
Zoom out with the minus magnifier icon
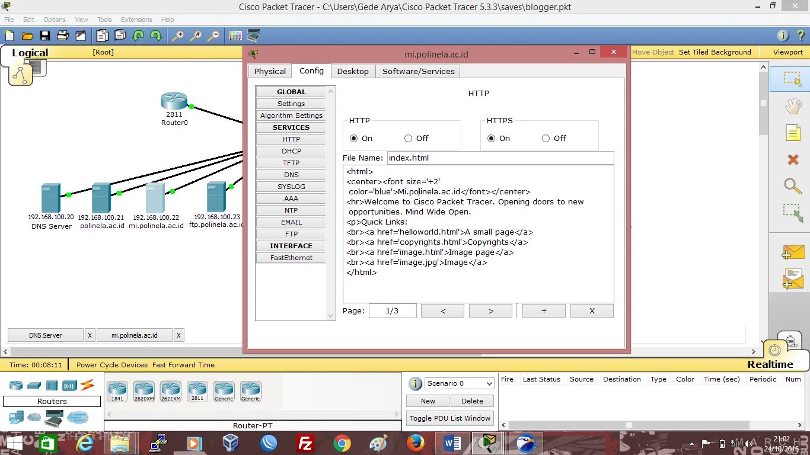pos(213,36)
